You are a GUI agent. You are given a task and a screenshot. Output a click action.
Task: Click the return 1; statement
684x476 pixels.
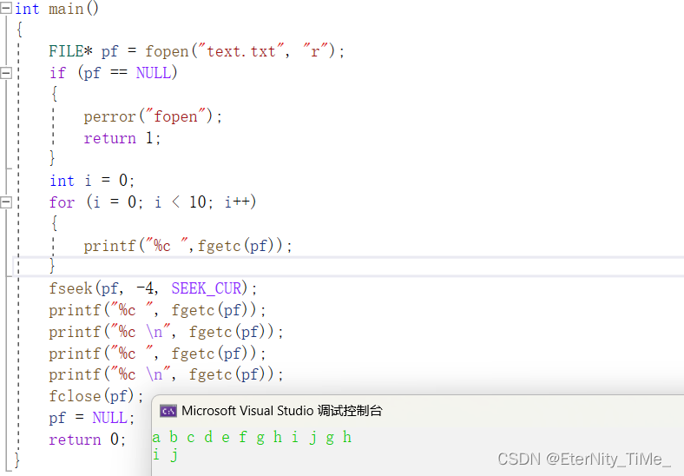[x=122, y=138]
